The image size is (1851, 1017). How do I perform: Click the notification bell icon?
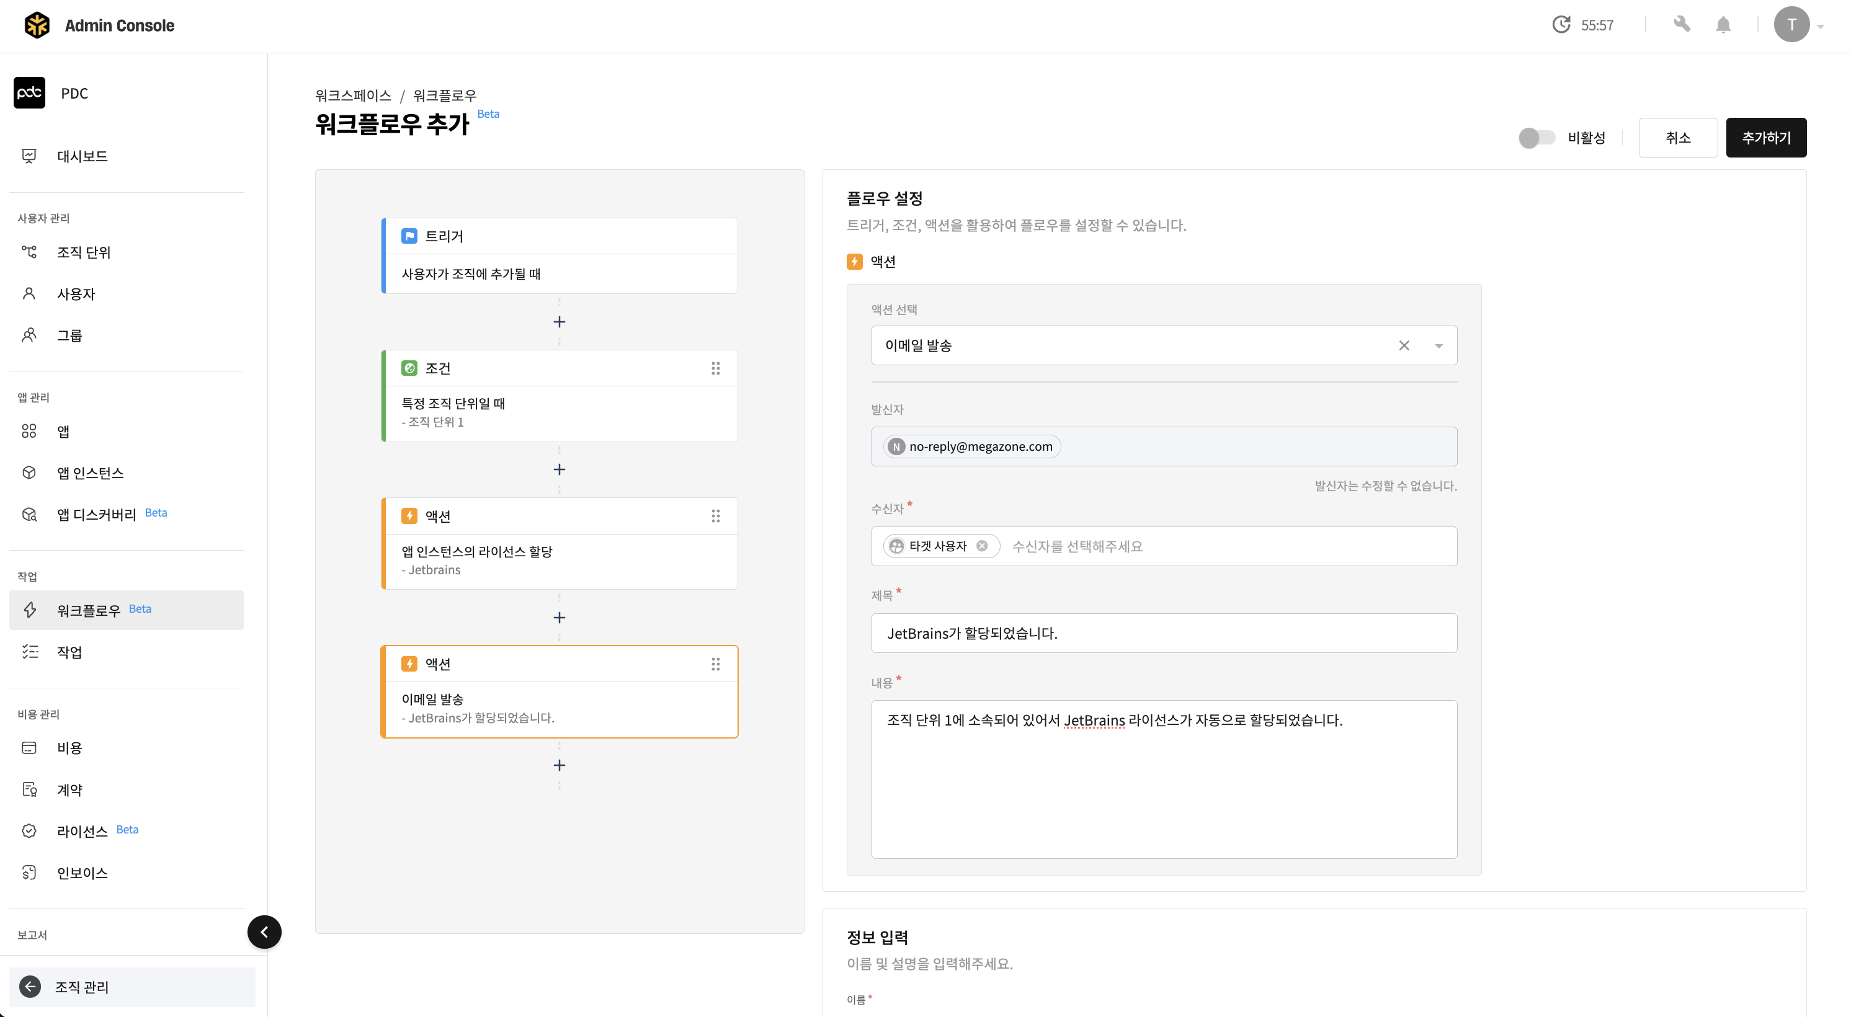pyautogui.click(x=1723, y=25)
